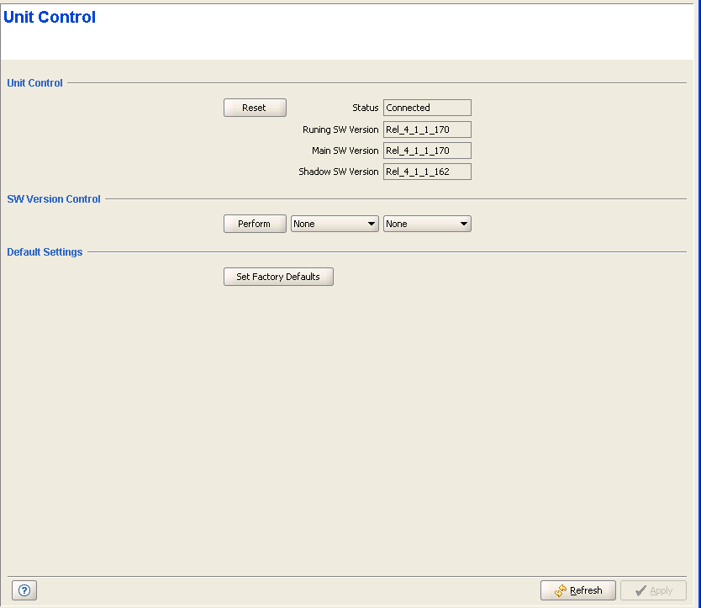Click the Perform button

point(255,224)
